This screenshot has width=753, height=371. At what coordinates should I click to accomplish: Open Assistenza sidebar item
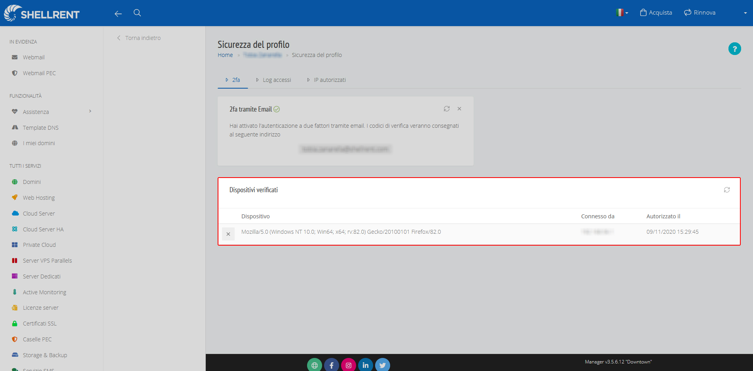pyautogui.click(x=36, y=112)
